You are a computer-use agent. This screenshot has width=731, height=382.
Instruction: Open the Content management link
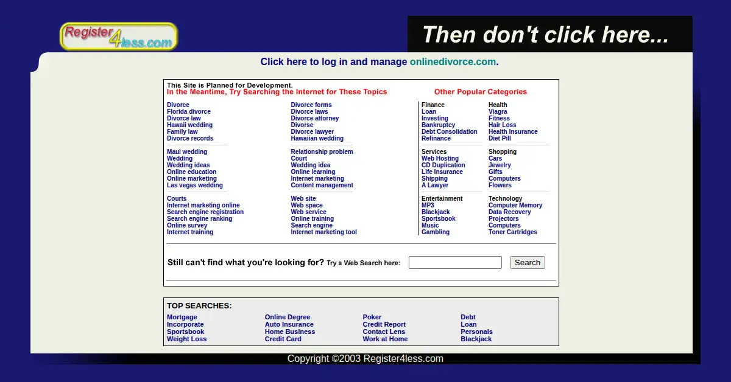click(322, 186)
